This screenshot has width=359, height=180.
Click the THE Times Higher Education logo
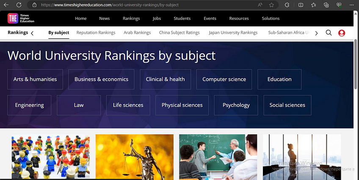click(x=21, y=18)
